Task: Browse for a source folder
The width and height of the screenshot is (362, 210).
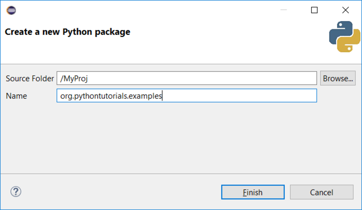Action: (338, 79)
